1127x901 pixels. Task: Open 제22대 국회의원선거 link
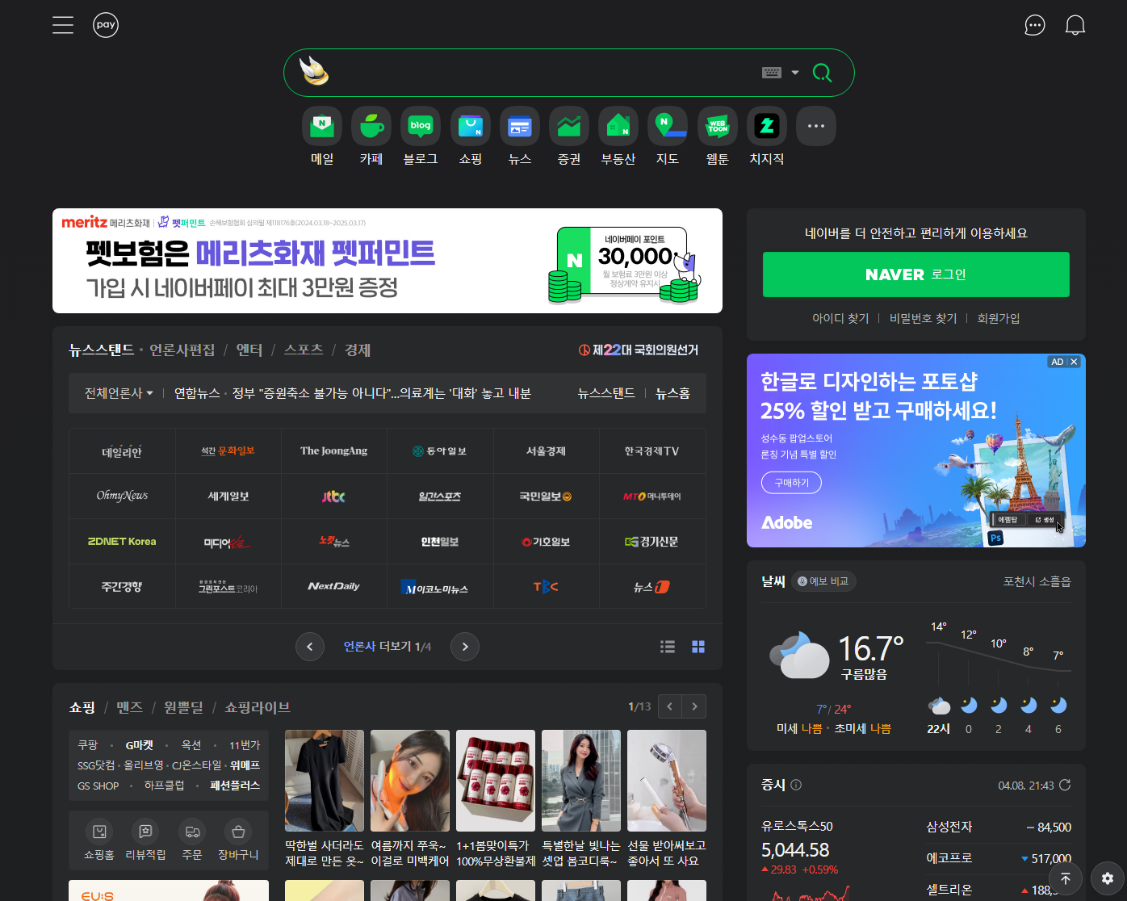click(639, 350)
